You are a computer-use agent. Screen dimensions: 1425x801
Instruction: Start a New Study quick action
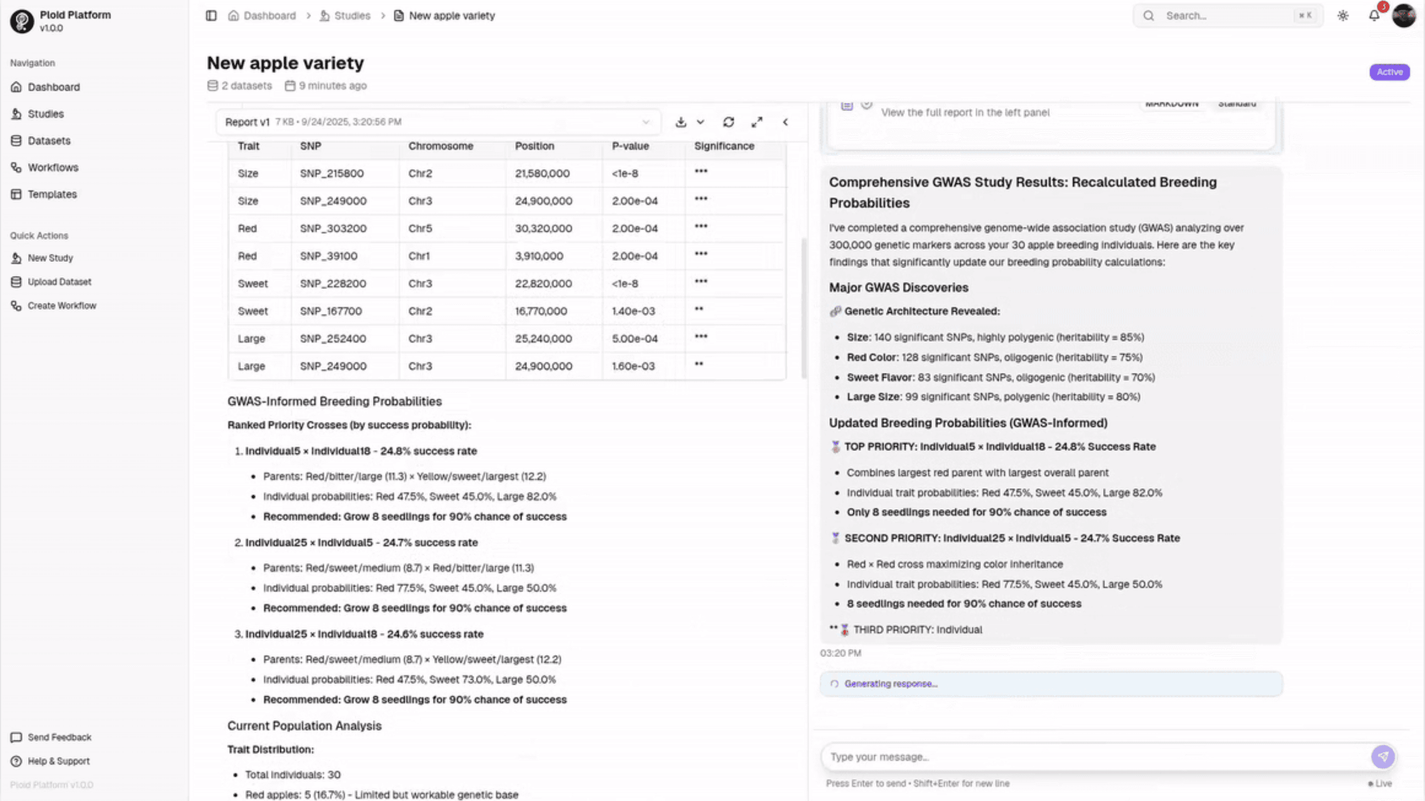(50, 258)
